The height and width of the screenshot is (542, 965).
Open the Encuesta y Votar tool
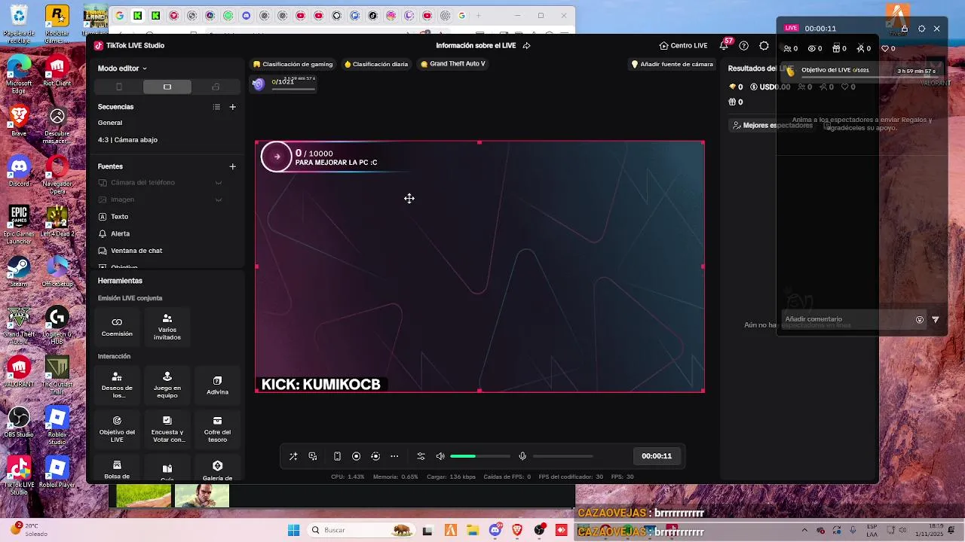click(167, 428)
